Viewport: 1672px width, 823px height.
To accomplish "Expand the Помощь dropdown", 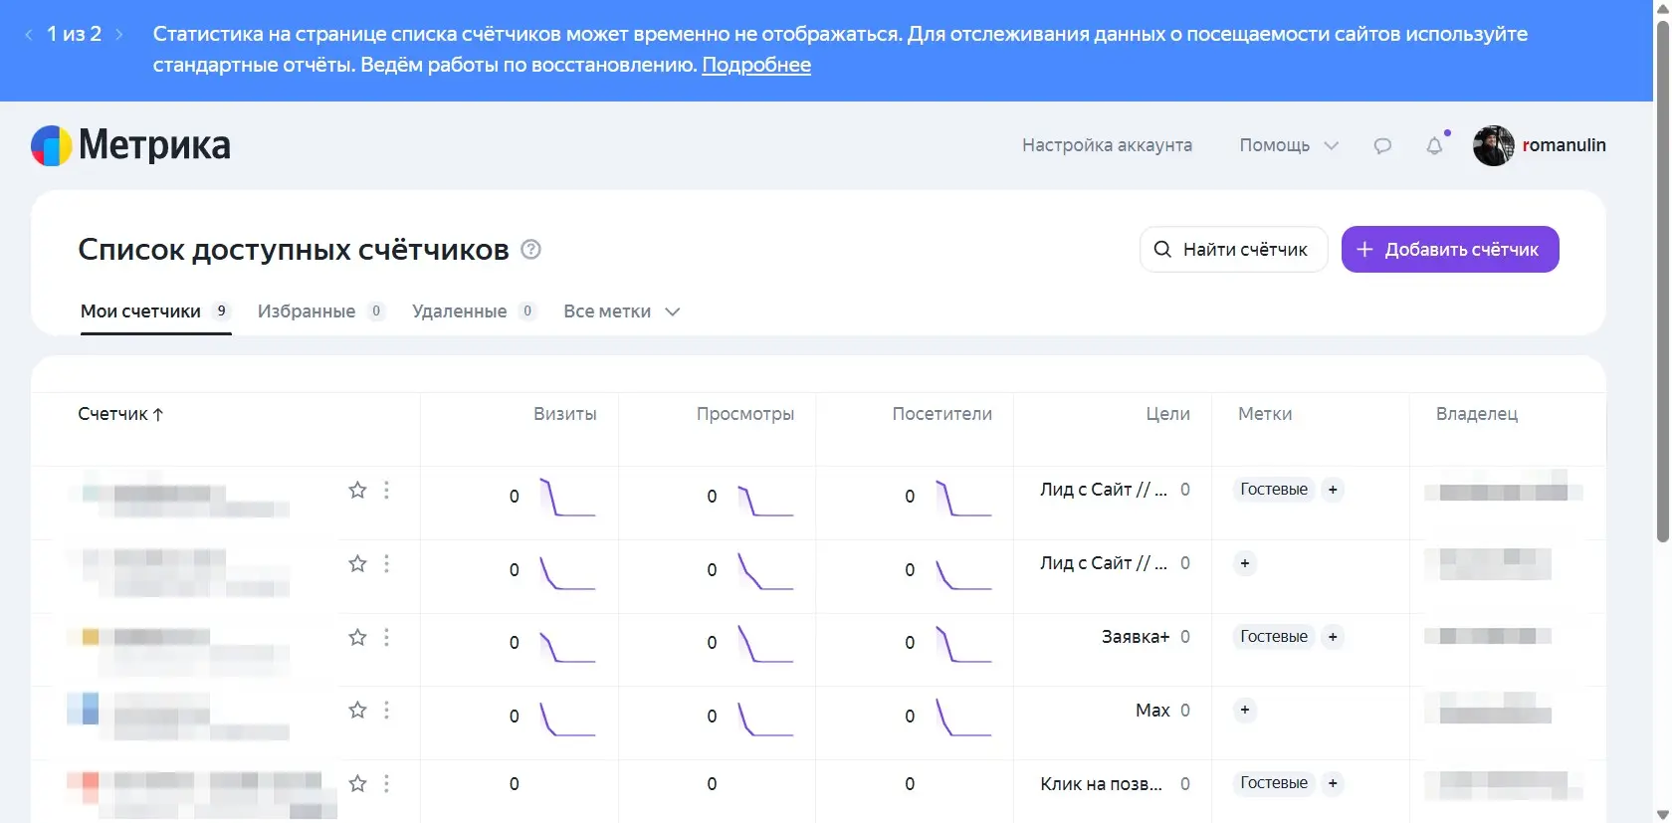I will pos(1289,145).
